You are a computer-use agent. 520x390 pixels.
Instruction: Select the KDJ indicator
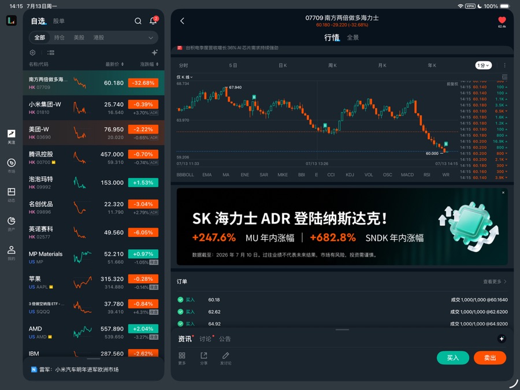coord(350,174)
